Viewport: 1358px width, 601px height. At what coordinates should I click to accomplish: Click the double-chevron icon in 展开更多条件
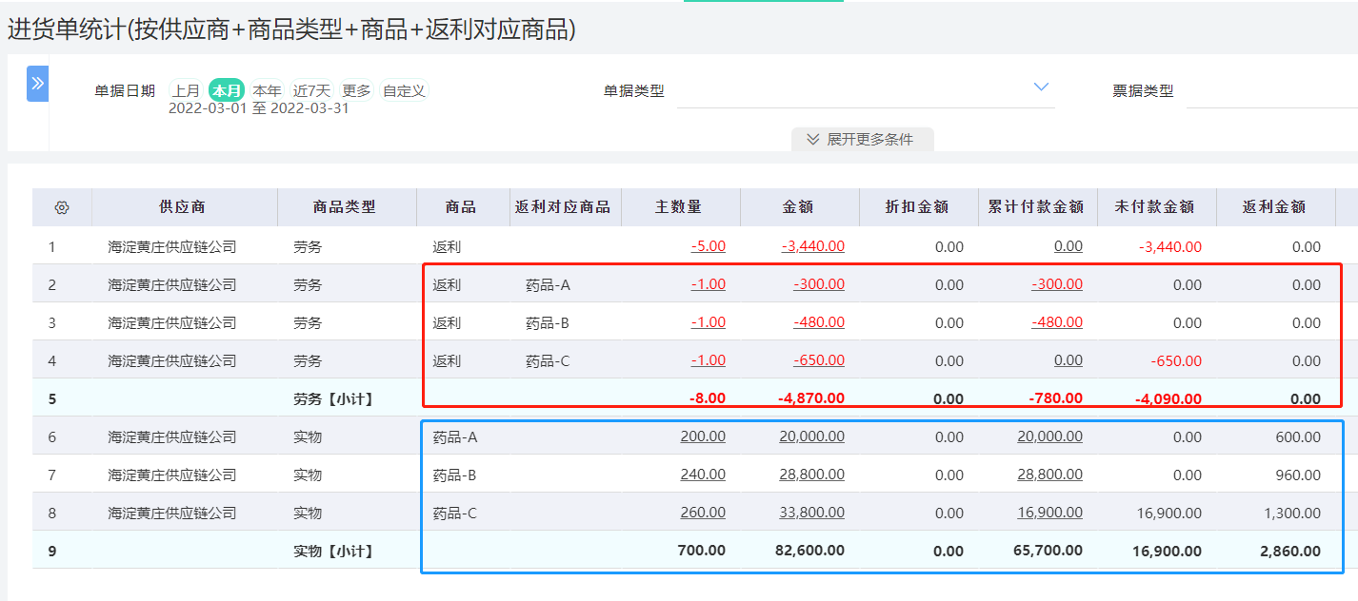(810, 139)
